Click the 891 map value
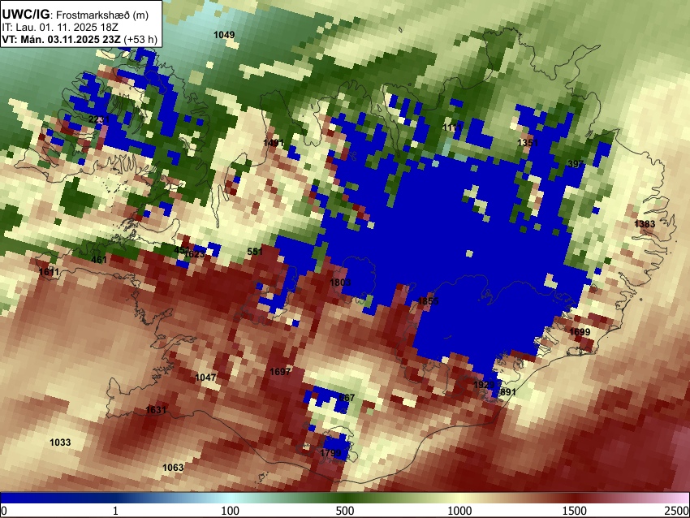 click(x=507, y=391)
